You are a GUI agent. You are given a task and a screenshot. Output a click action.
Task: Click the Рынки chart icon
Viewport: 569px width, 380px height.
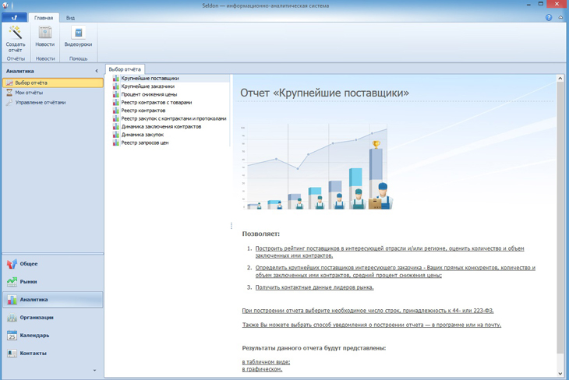click(x=12, y=281)
